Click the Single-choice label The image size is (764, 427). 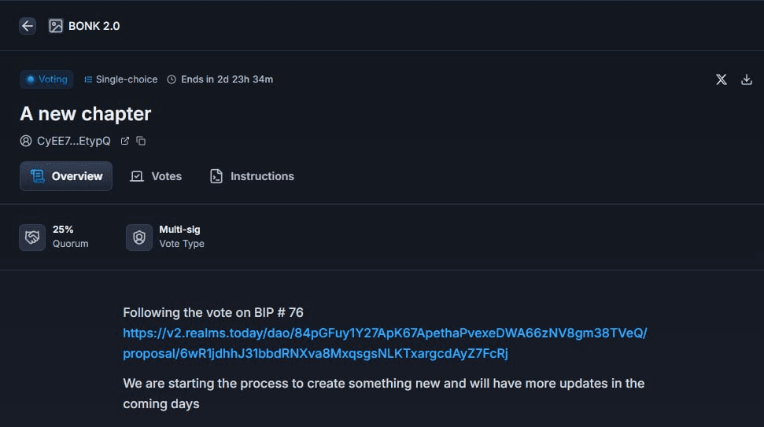coord(121,79)
